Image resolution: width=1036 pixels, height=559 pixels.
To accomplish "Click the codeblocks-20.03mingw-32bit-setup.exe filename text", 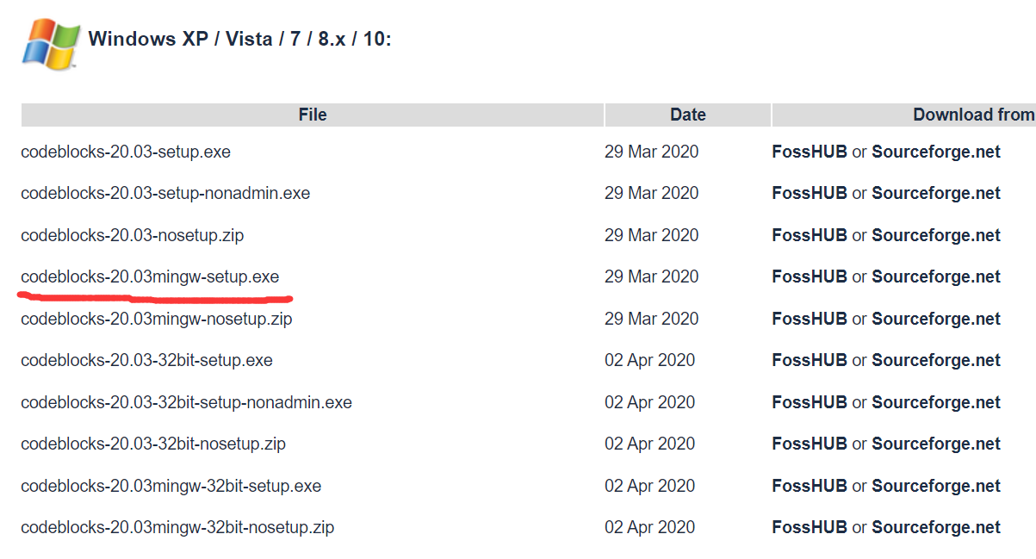I will (171, 486).
